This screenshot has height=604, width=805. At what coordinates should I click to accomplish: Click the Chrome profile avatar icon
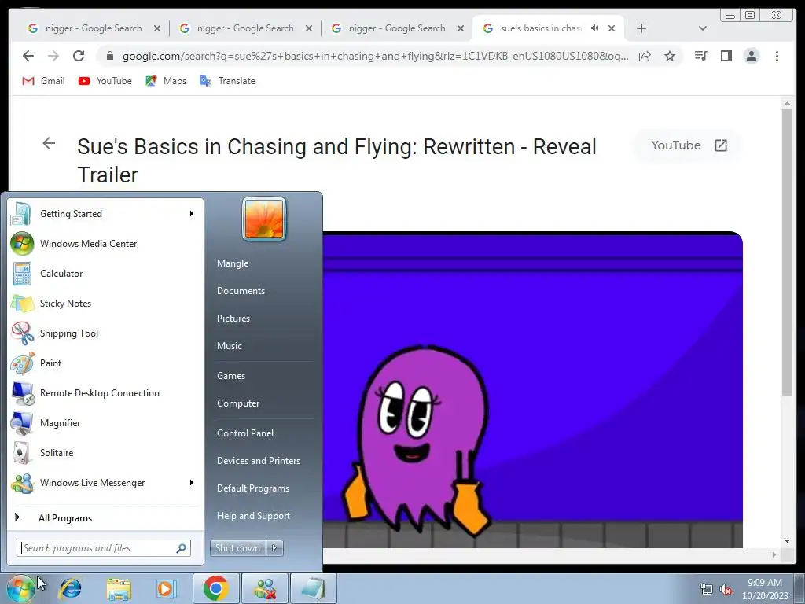(751, 56)
